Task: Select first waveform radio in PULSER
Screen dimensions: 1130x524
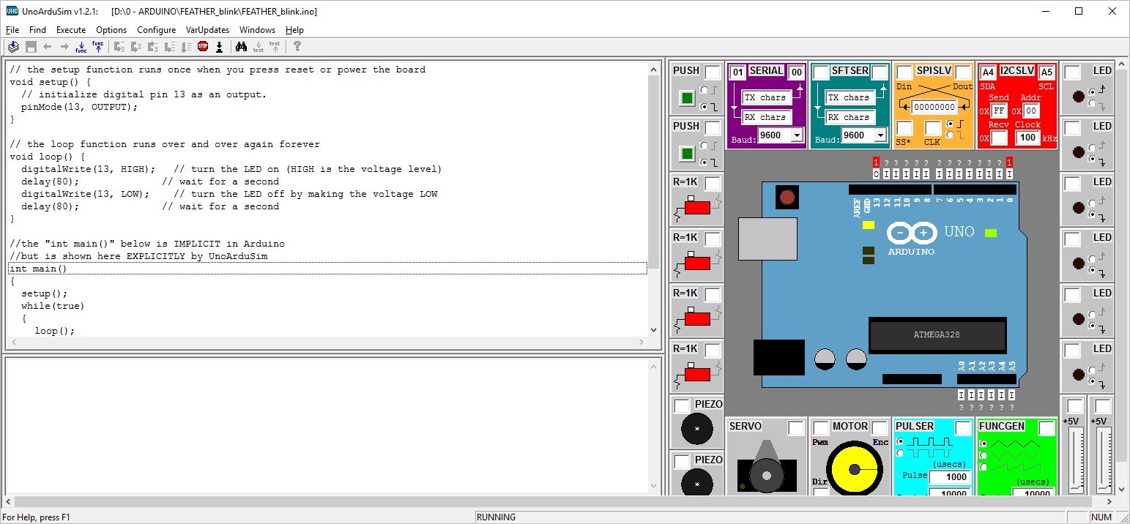Action: pos(900,441)
